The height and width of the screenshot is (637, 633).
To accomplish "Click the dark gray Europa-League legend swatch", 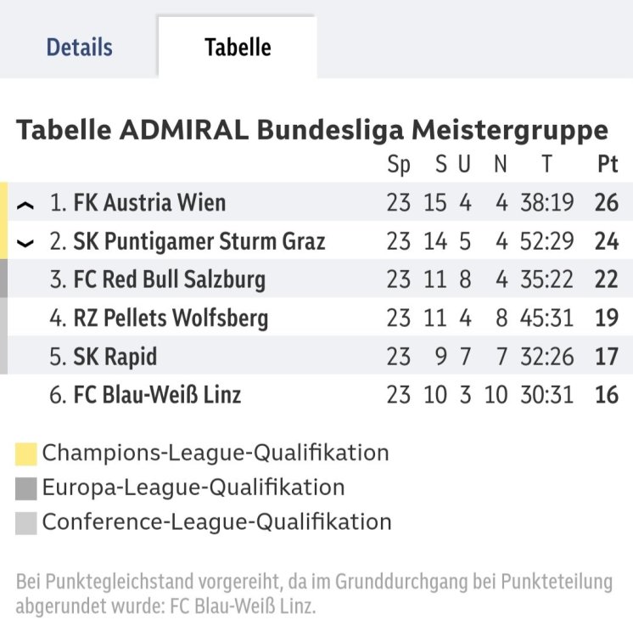I will click(26, 488).
